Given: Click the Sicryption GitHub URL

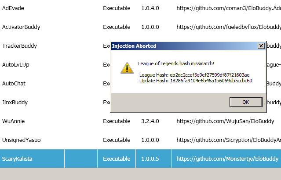Looking at the screenshot, I should click(229, 140).
